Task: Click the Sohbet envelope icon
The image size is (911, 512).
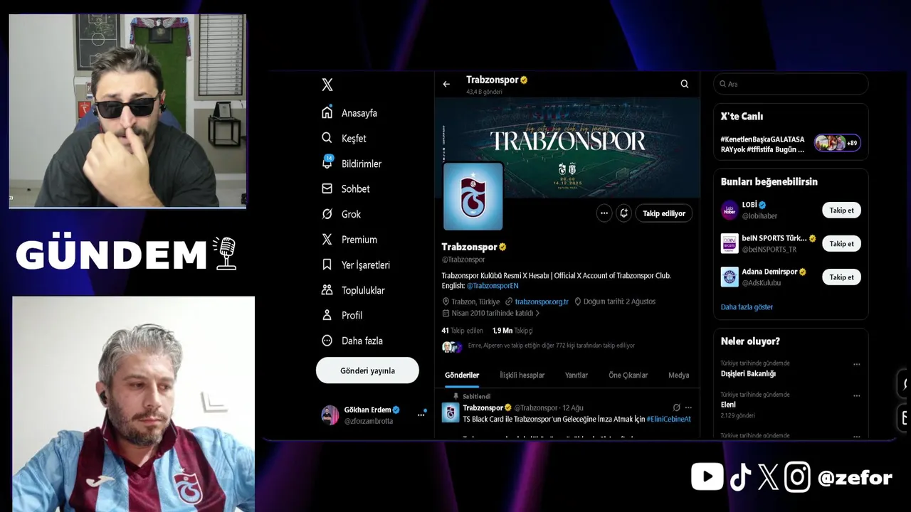Action: (x=327, y=188)
